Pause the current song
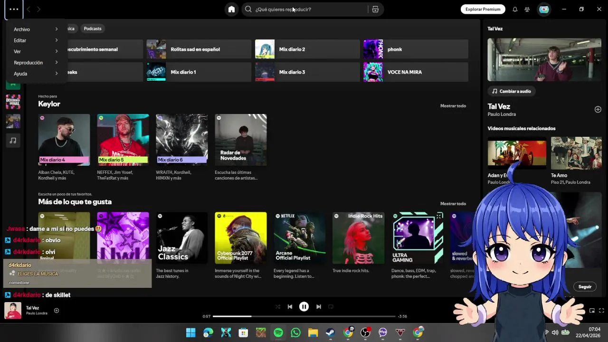 (x=304, y=307)
